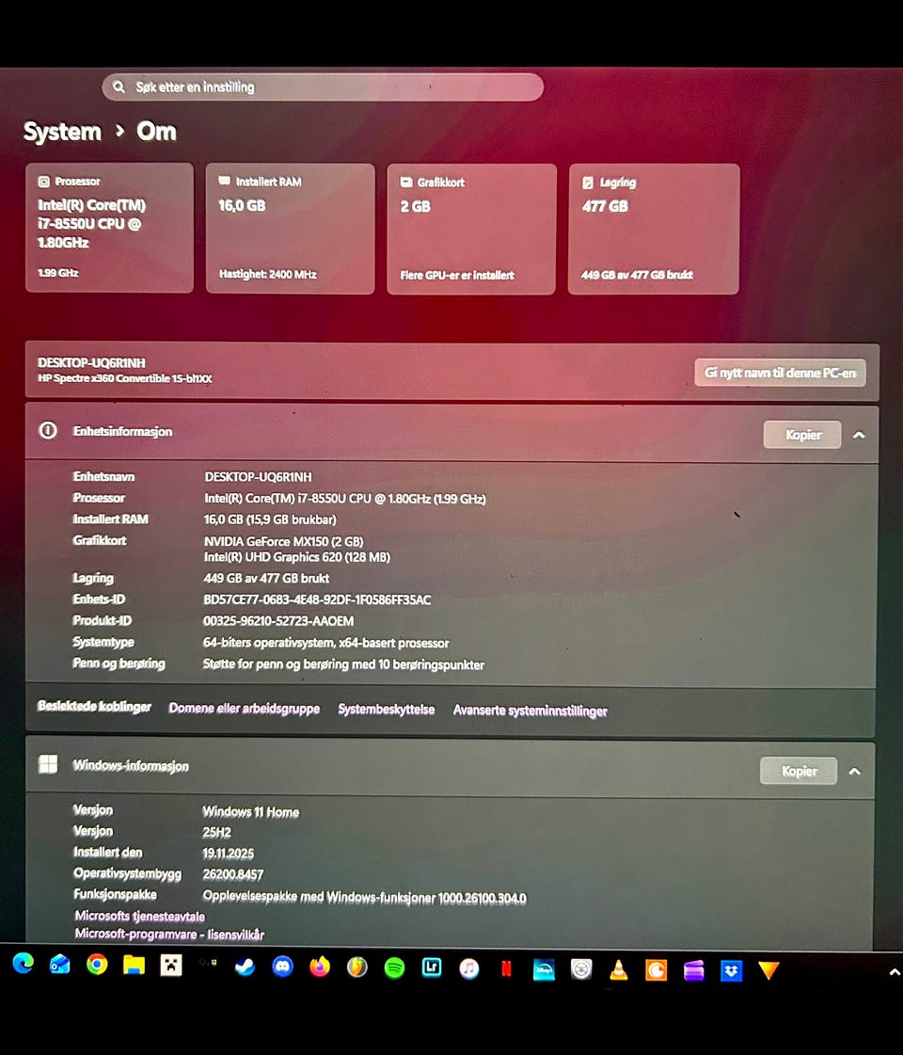This screenshot has width=903, height=1055.
Task: Select Produkt-ID 00325-96210-52723-AAOEM
Action: pyautogui.click(x=278, y=621)
